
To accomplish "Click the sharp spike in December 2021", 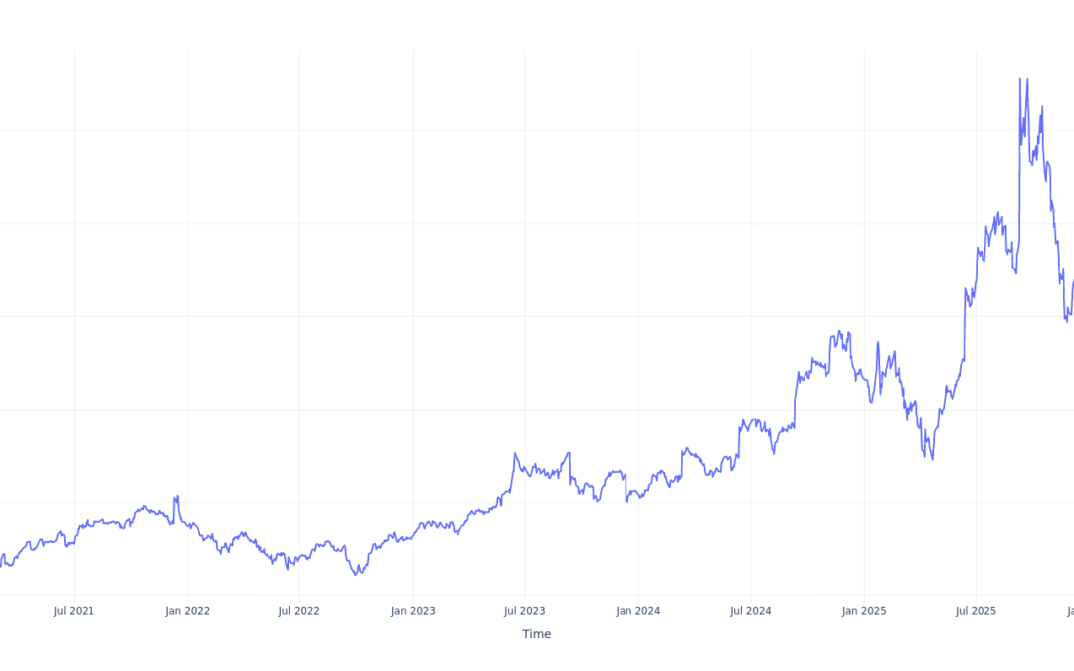I will (x=177, y=496).
